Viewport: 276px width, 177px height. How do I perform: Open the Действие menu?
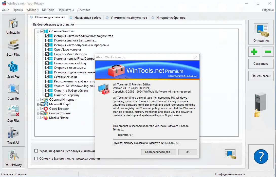(84, 10)
